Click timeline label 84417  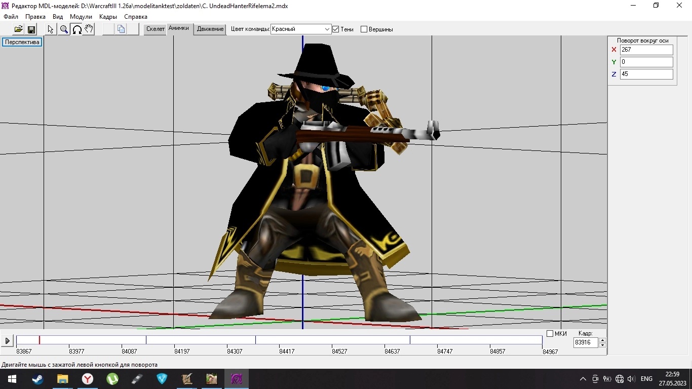(x=287, y=351)
